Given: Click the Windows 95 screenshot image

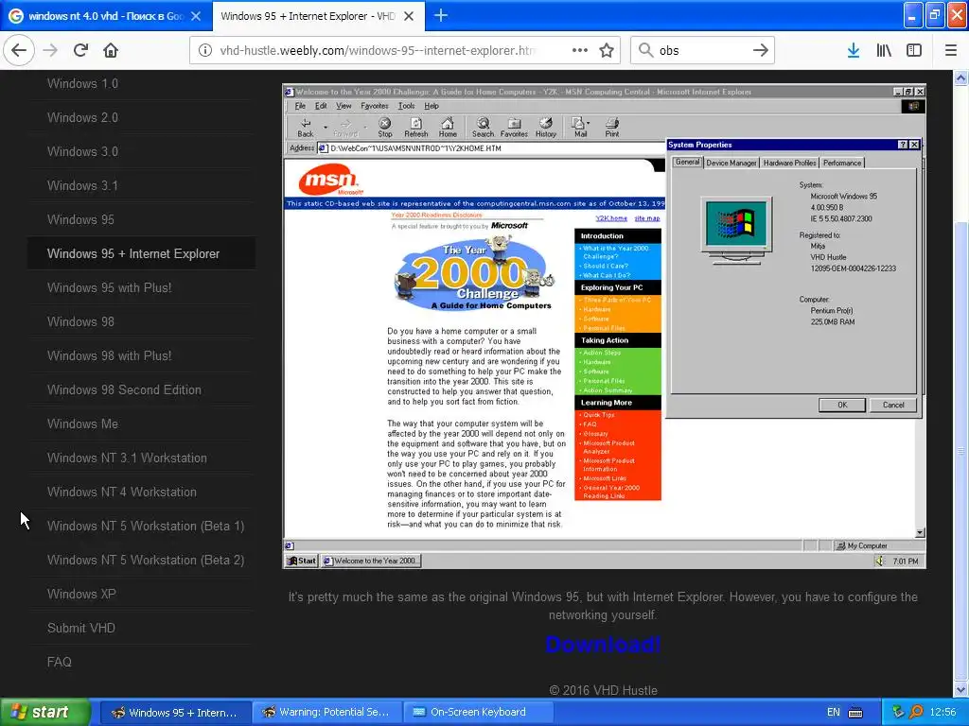Looking at the screenshot, I should pos(604,326).
